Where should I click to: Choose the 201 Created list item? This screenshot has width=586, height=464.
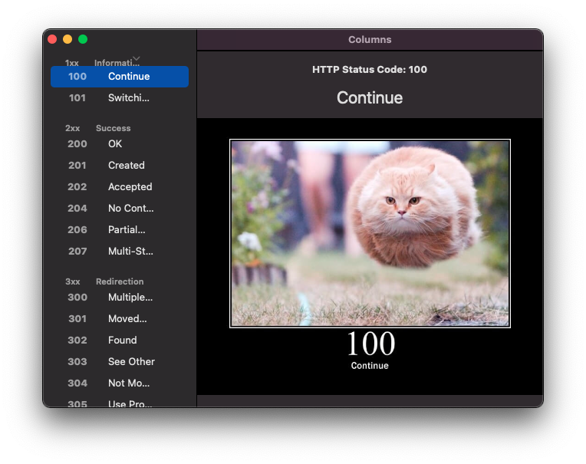(x=120, y=166)
